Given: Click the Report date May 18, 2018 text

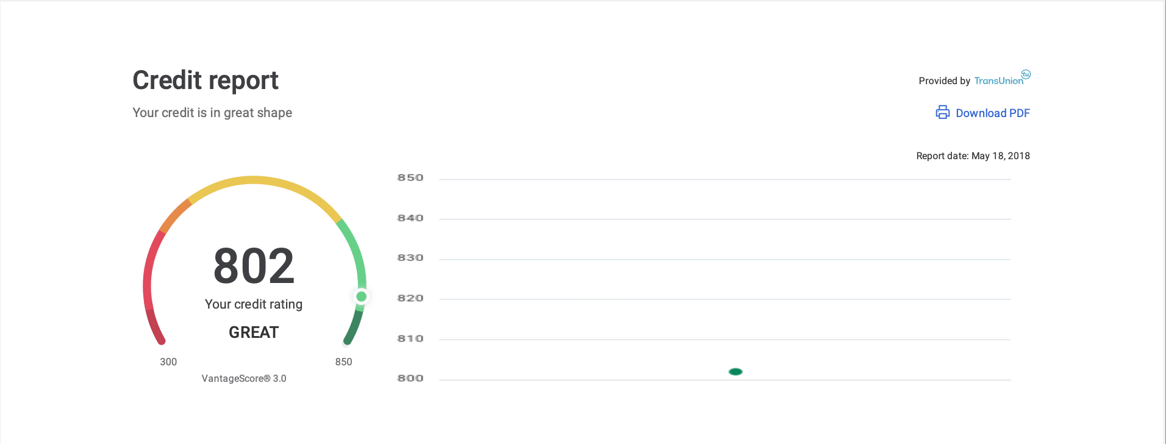Looking at the screenshot, I should tap(973, 156).
